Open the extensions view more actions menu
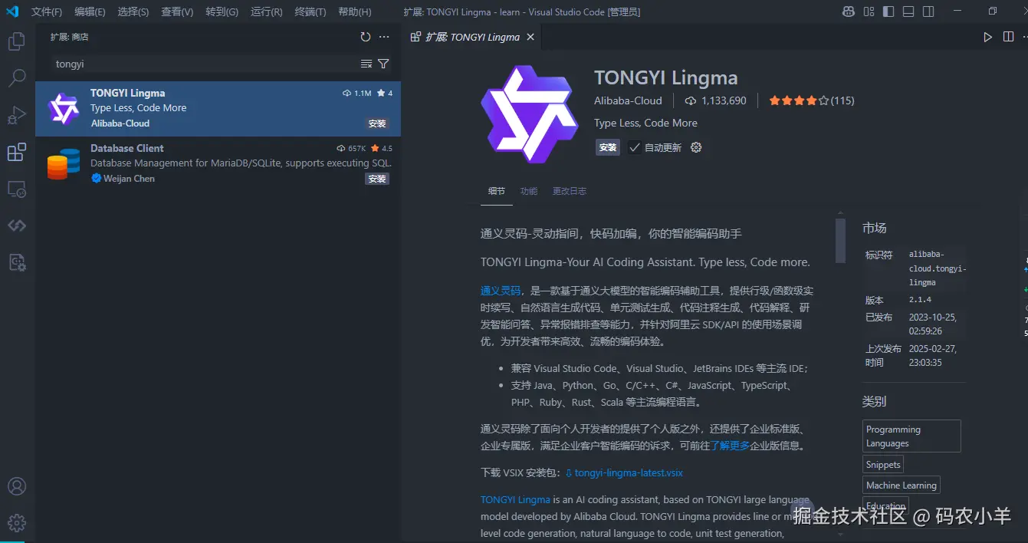Screen dimensions: 1028x543 (x=384, y=37)
